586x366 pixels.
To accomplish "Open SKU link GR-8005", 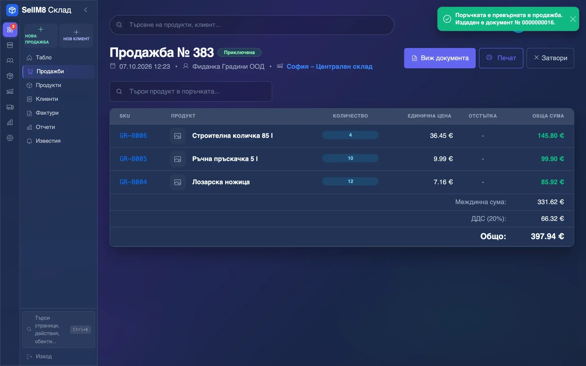I will tap(133, 159).
